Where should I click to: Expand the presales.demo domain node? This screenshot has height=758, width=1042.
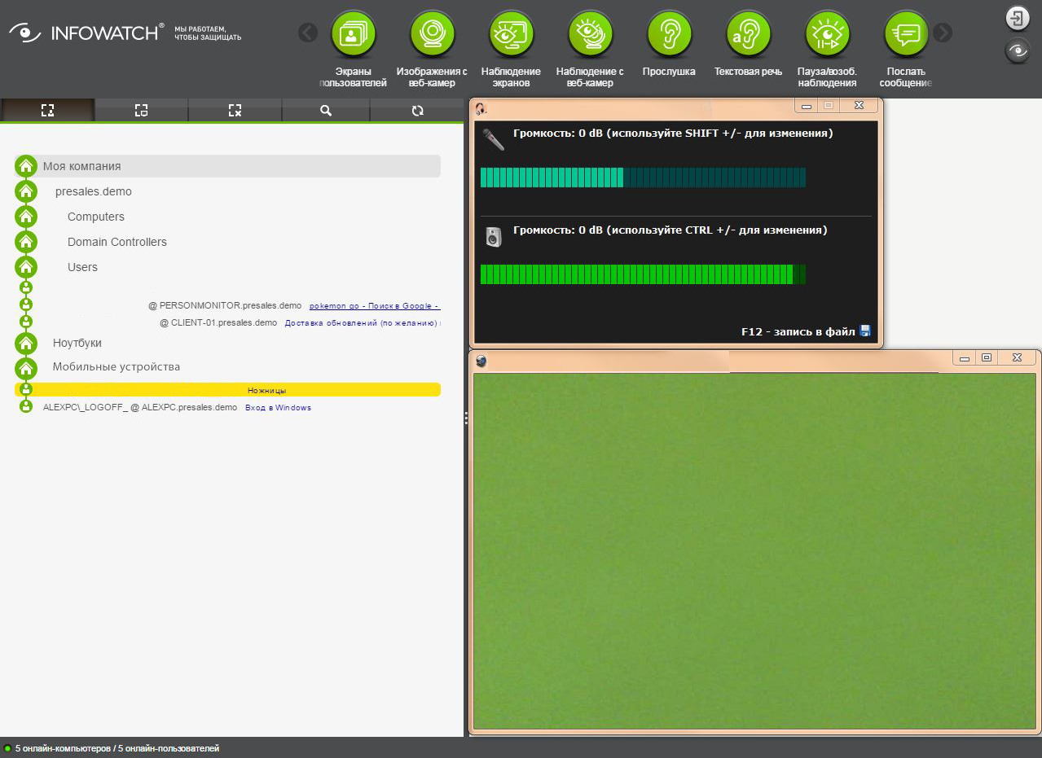26,192
